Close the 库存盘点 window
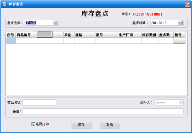This screenshot has height=133, width=192. coord(188,4)
